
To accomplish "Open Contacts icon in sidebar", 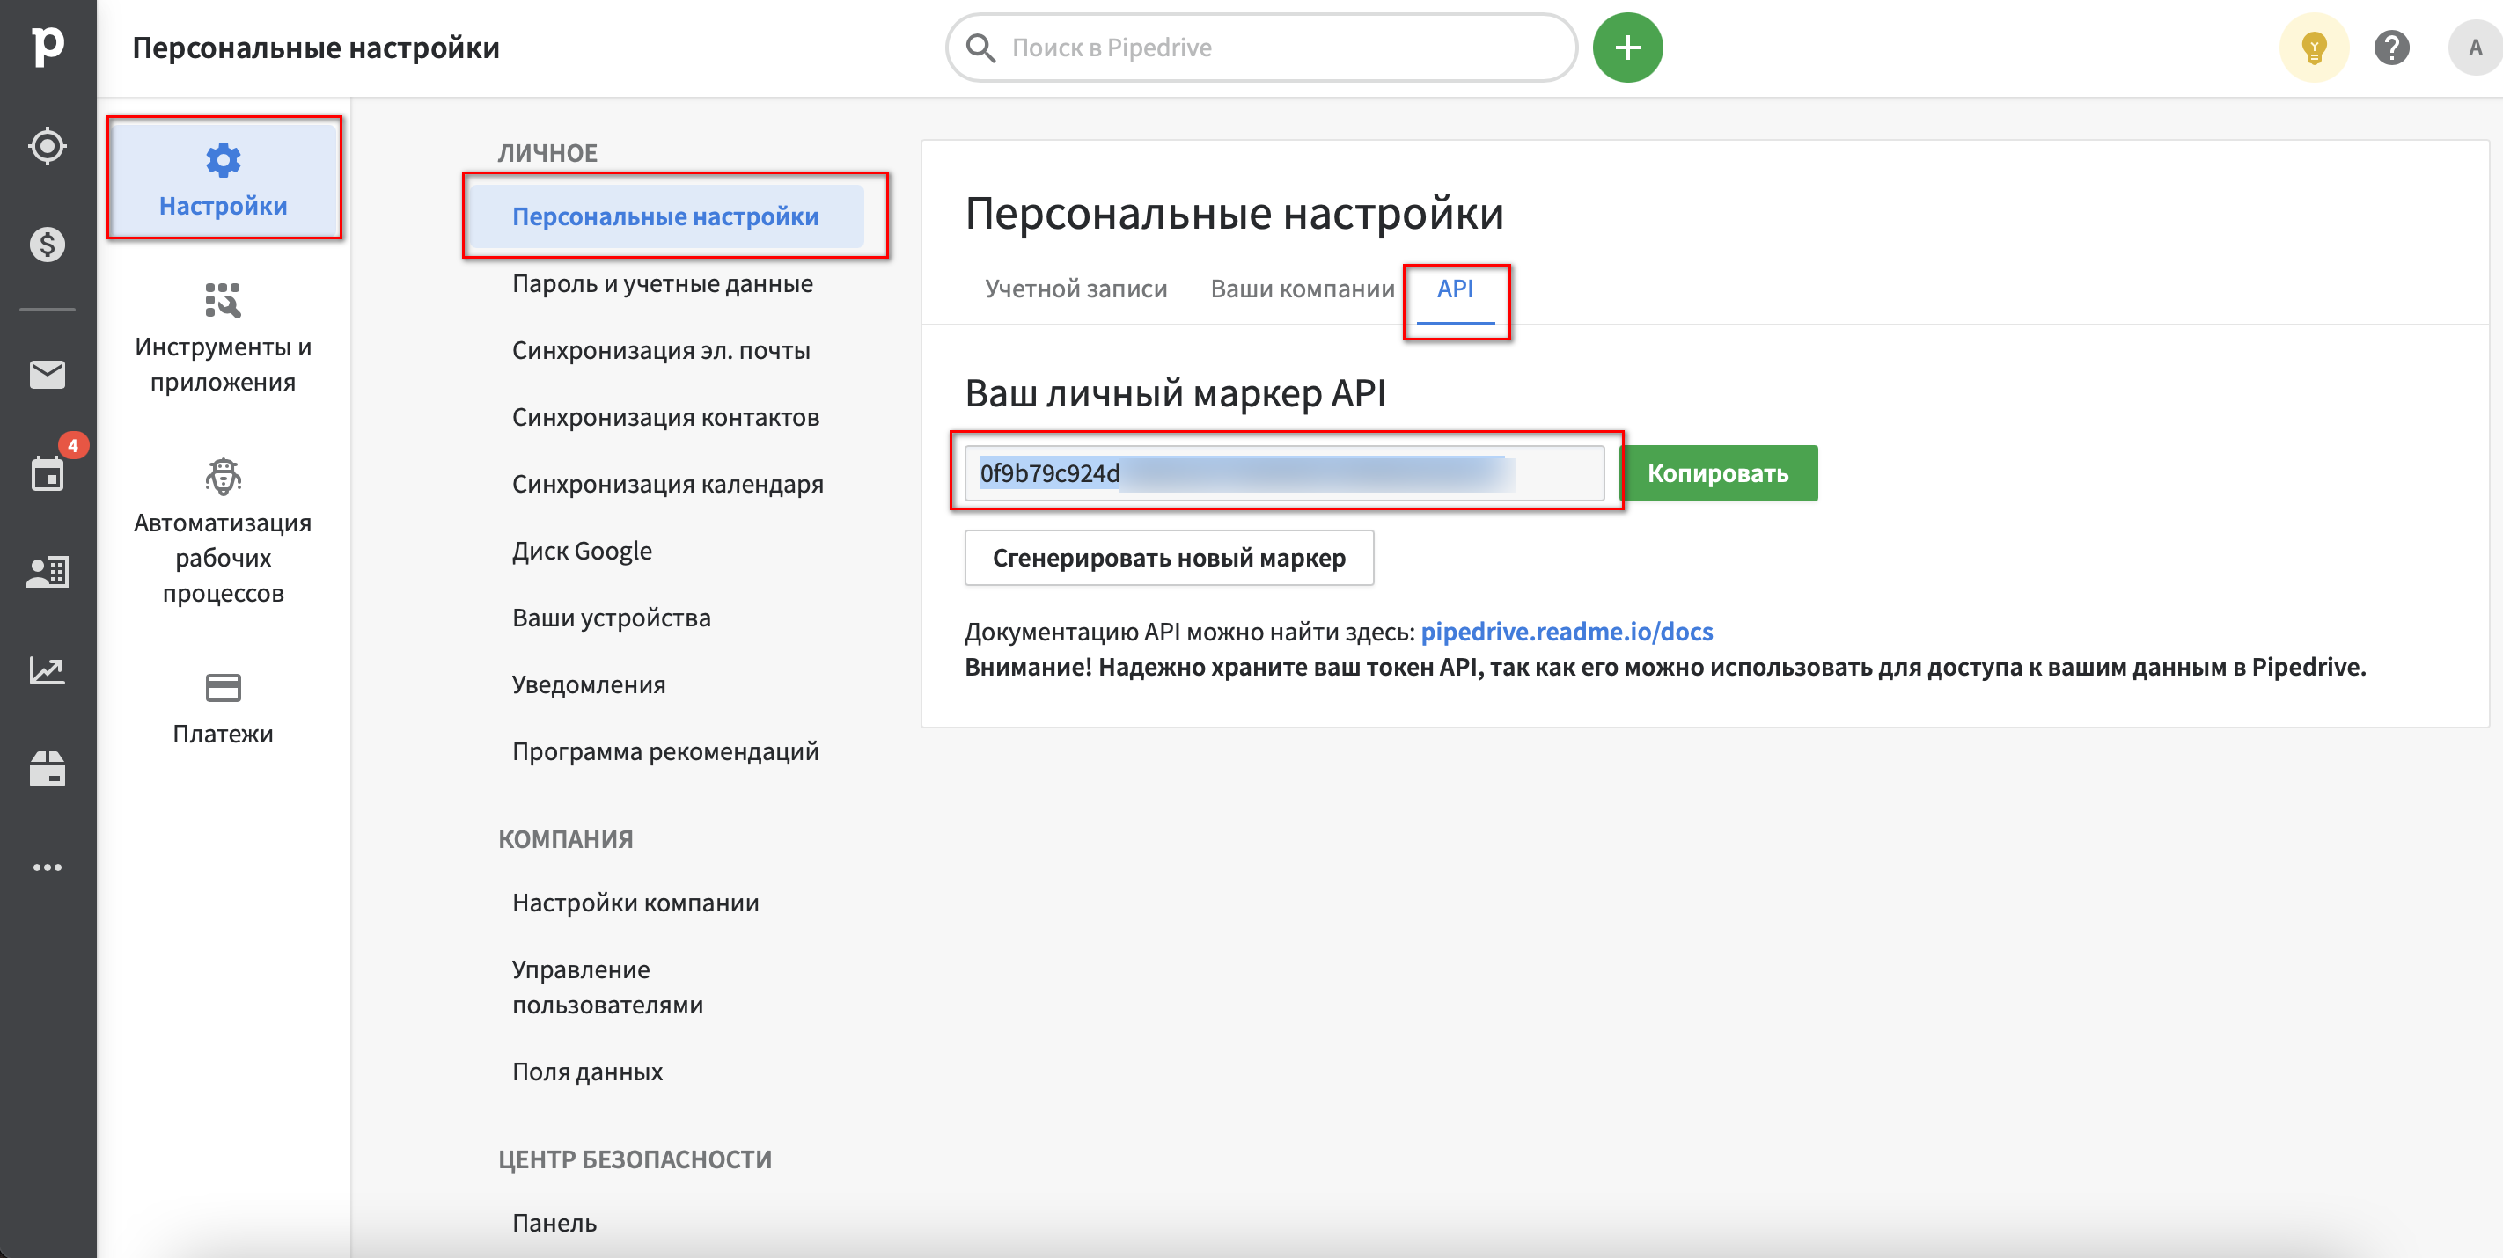I will (x=47, y=572).
